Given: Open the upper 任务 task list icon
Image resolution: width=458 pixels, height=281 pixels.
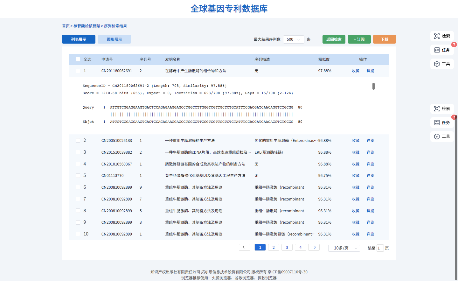Looking at the screenshot, I should pyautogui.click(x=437, y=50).
